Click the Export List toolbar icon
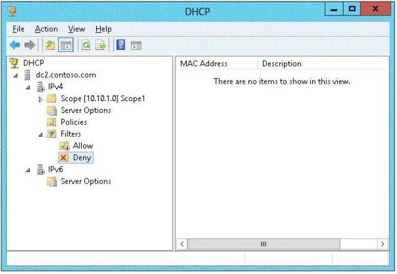397x274 pixels. 100,45
